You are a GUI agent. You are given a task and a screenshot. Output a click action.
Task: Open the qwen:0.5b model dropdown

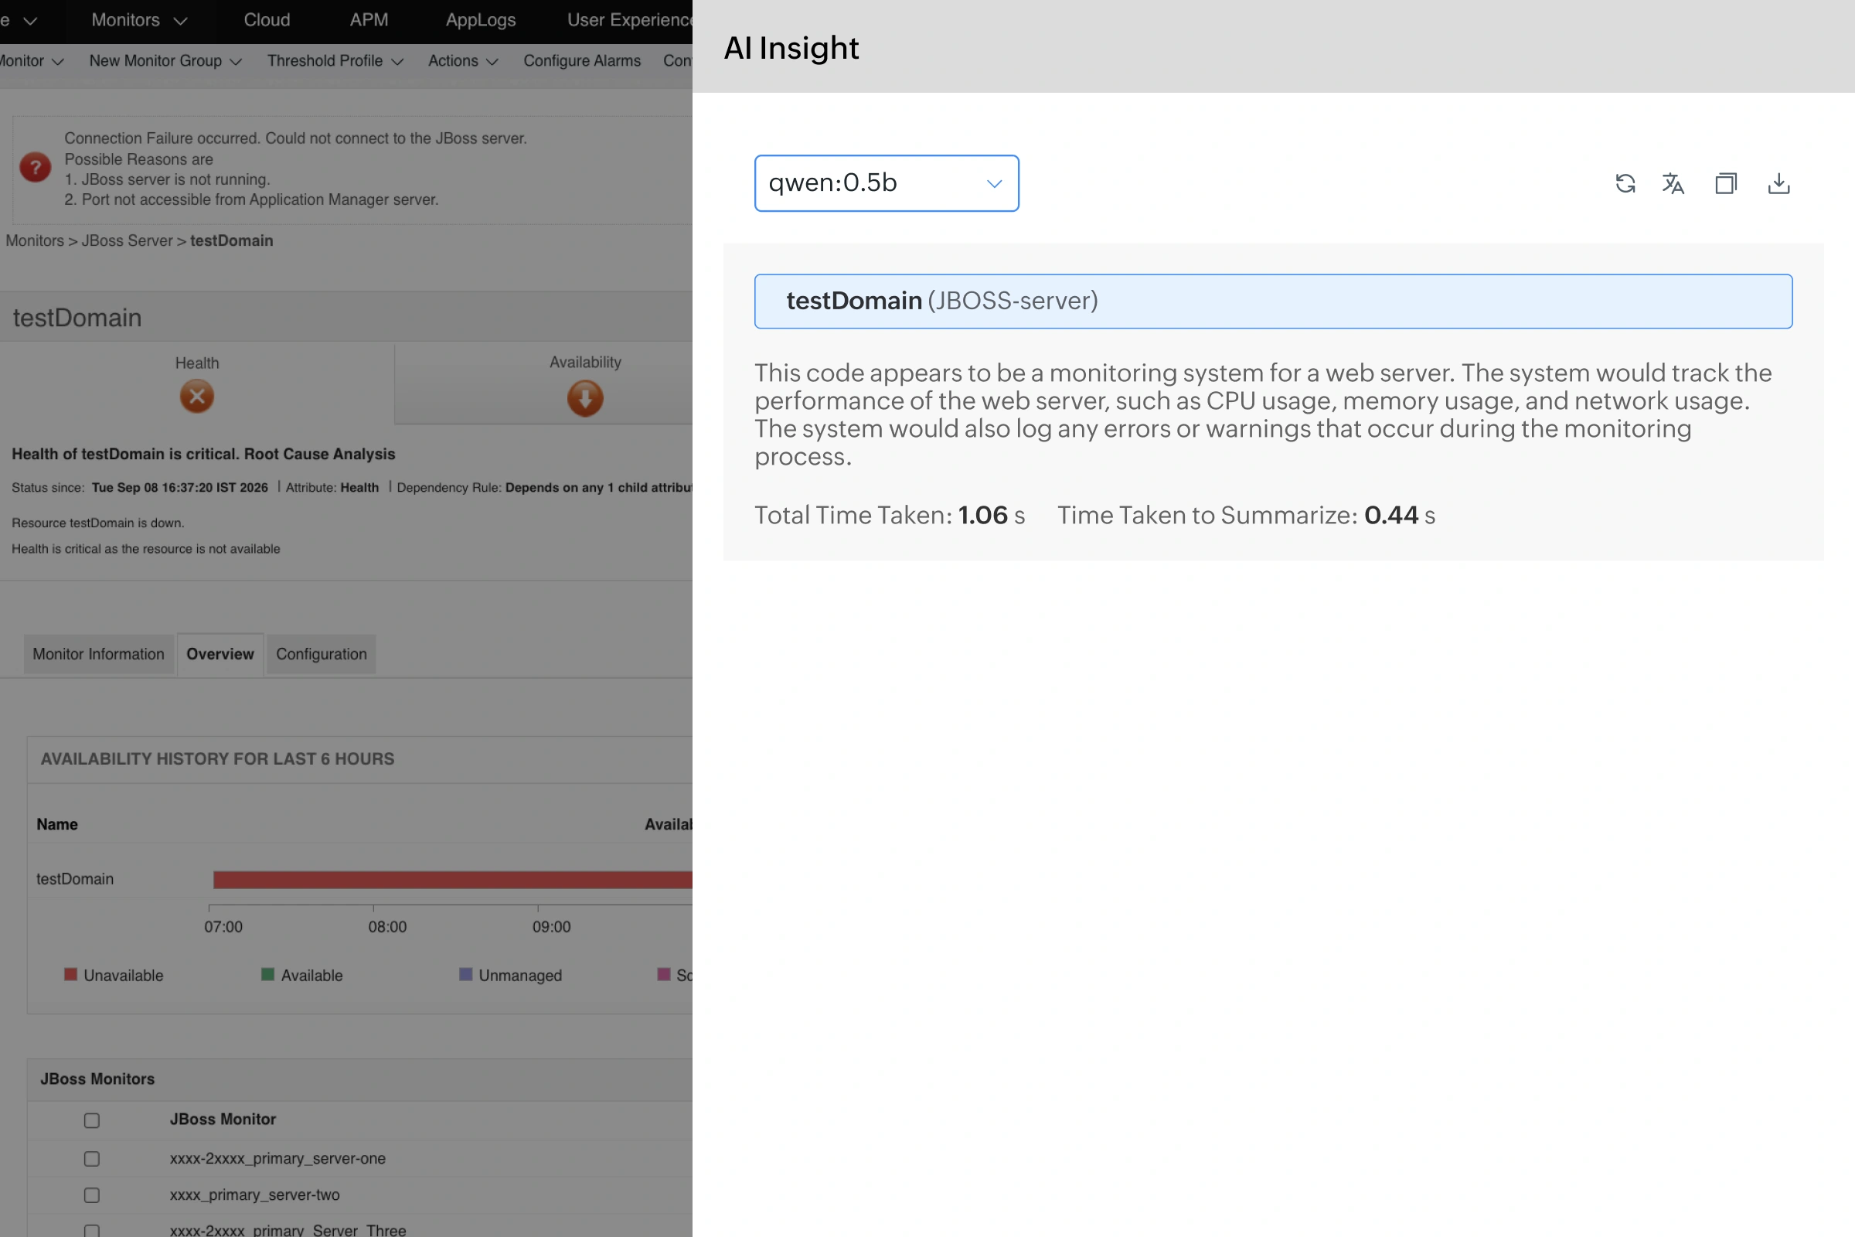click(x=887, y=183)
